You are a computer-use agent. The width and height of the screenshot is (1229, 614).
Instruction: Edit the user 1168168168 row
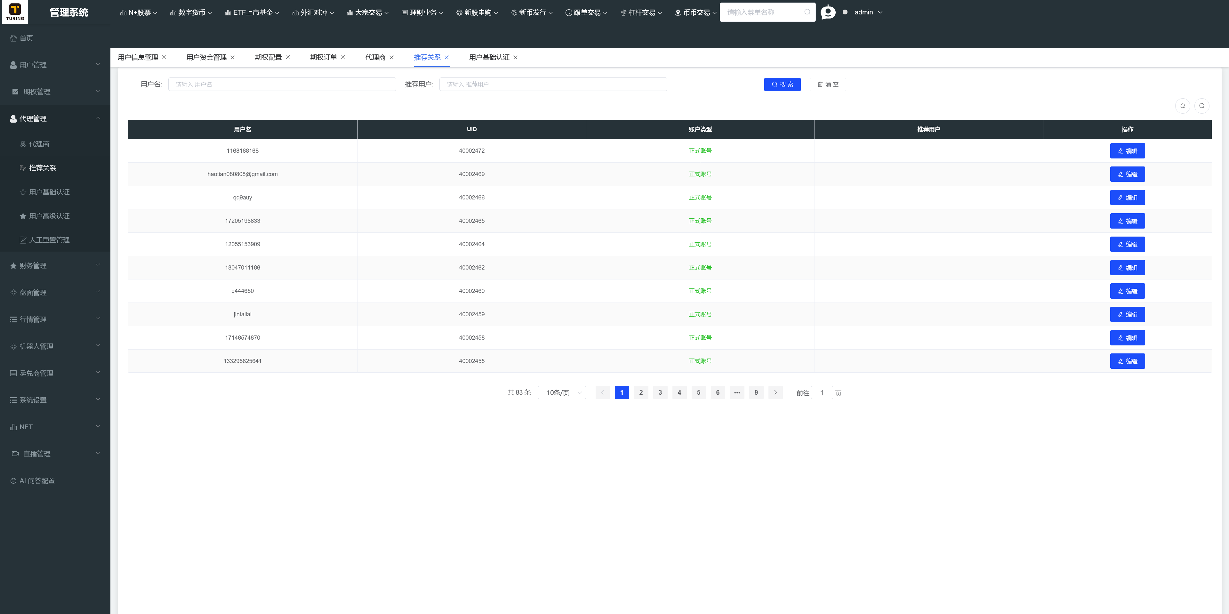click(1127, 151)
